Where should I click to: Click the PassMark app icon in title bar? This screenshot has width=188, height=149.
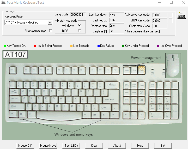tap(3, 3)
